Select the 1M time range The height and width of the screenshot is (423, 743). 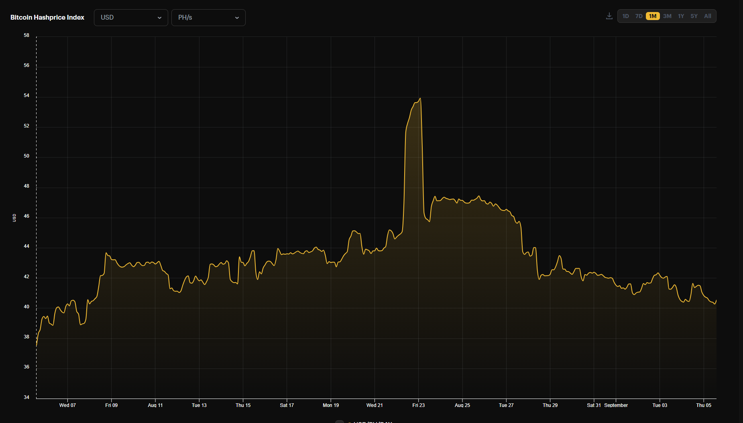click(x=653, y=16)
